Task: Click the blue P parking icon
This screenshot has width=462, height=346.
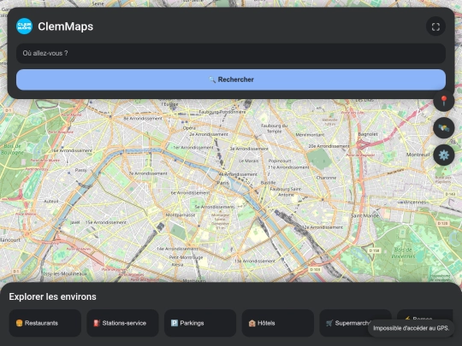Action: [175, 323]
